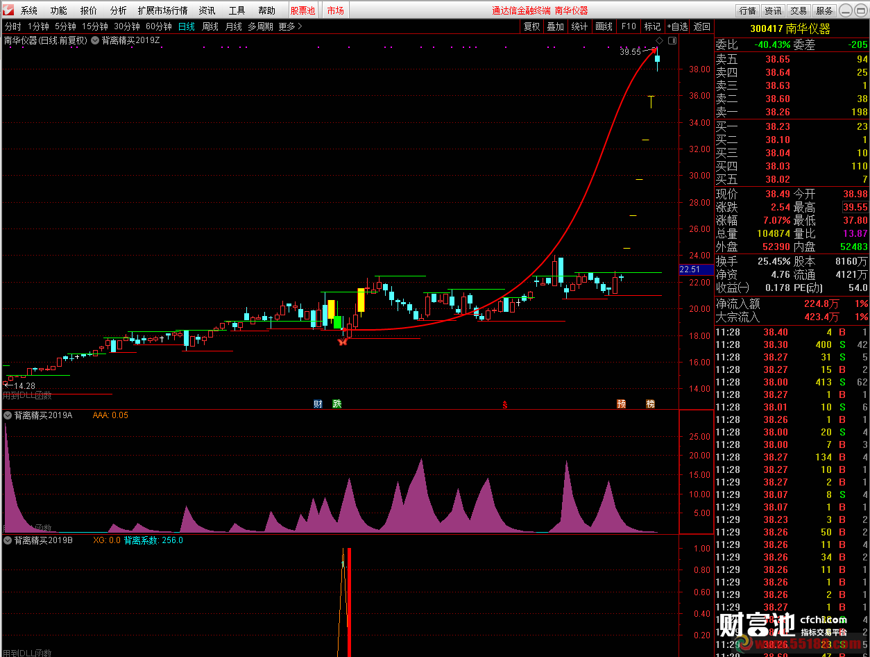Click the 画线 drawing toolbar button
This screenshot has width=870, height=657.
pyautogui.click(x=604, y=26)
